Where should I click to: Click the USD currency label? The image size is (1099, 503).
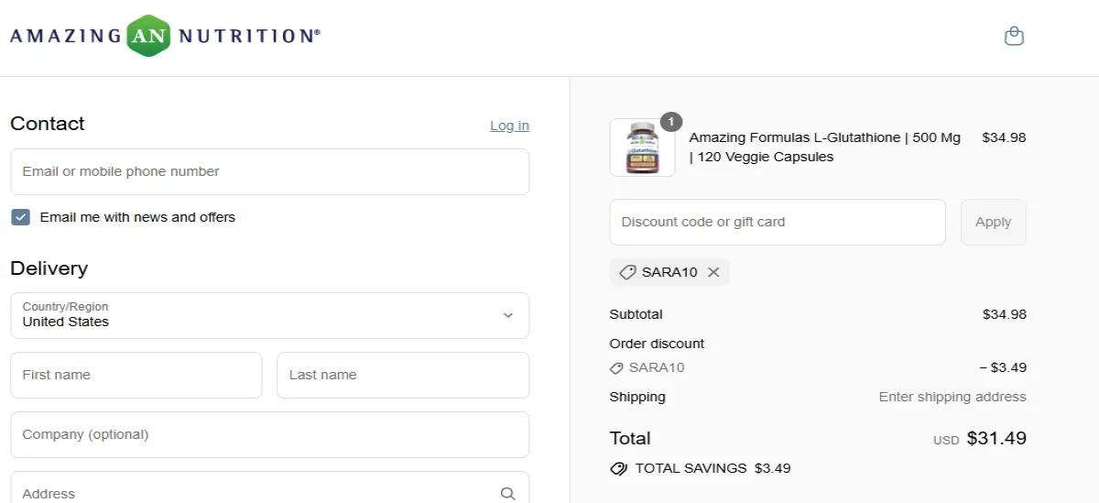(x=946, y=441)
